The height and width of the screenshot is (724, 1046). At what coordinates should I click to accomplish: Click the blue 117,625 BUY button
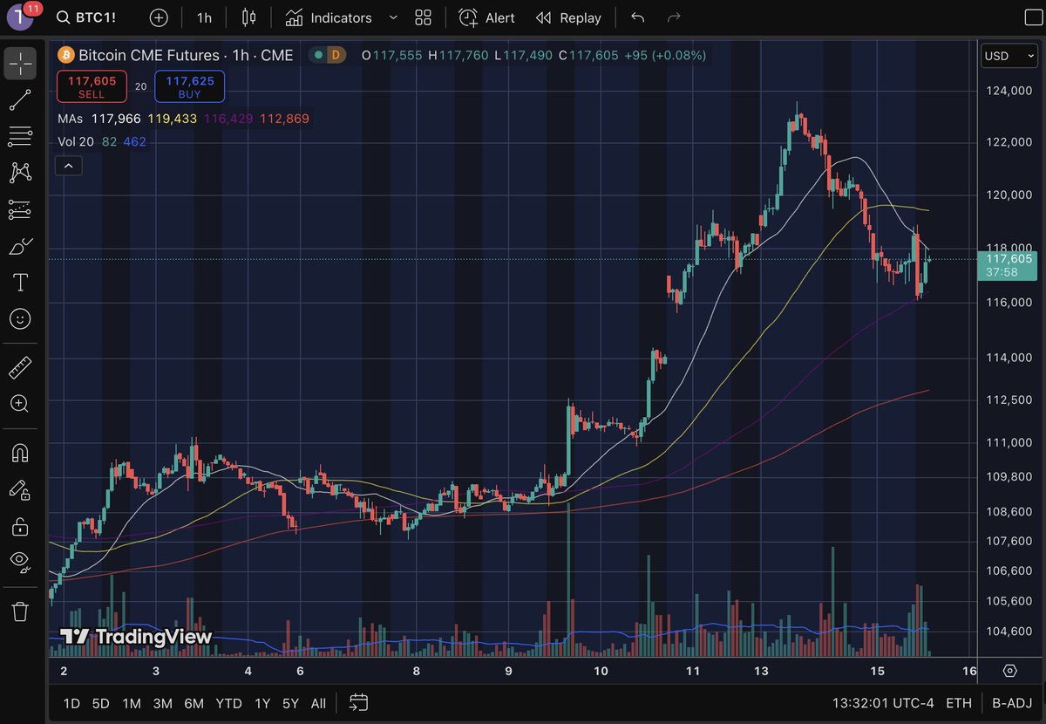[189, 86]
